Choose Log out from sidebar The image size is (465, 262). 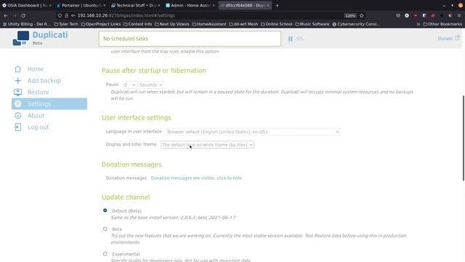[x=38, y=127]
